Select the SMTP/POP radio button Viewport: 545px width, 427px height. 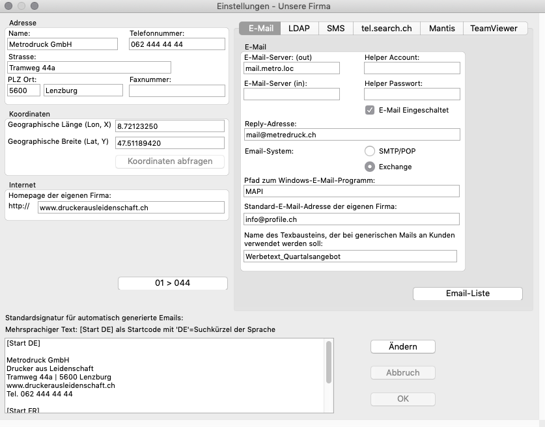370,150
